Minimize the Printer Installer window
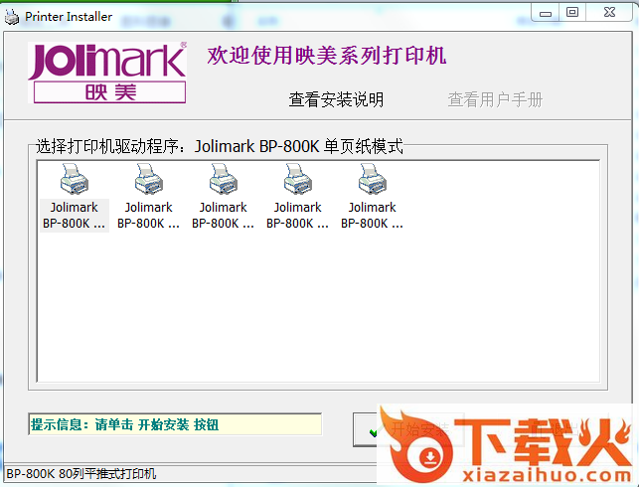The height and width of the screenshot is (487, 639). (546, 12)
